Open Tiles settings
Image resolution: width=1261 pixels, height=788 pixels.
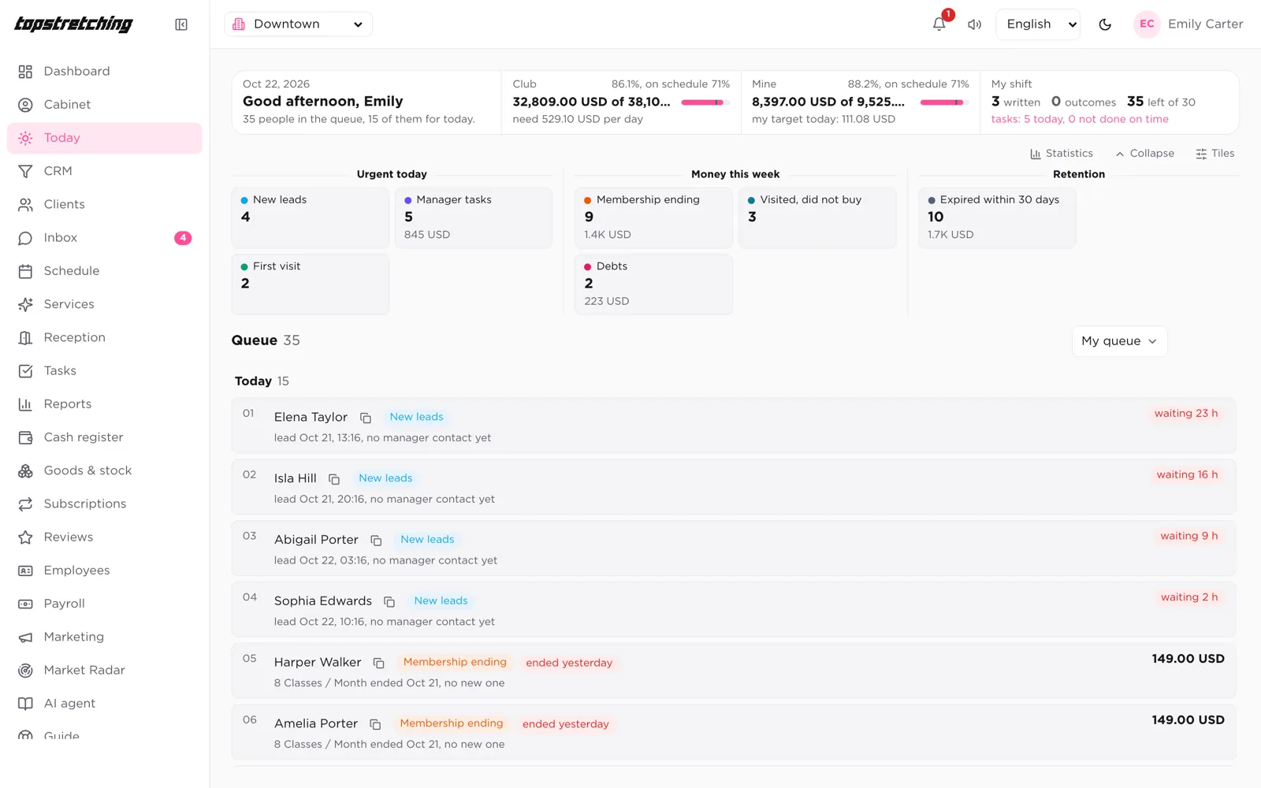coord(1215,154)
